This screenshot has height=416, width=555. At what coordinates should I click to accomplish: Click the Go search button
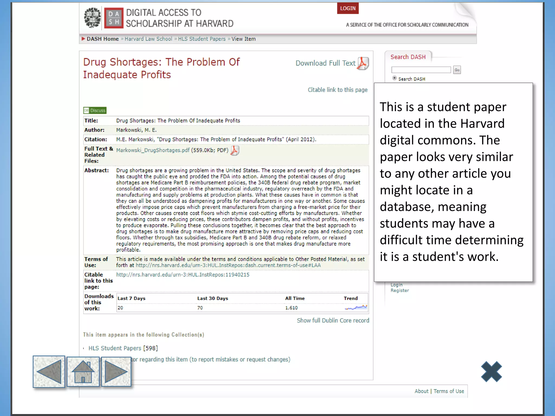point(457,70)
